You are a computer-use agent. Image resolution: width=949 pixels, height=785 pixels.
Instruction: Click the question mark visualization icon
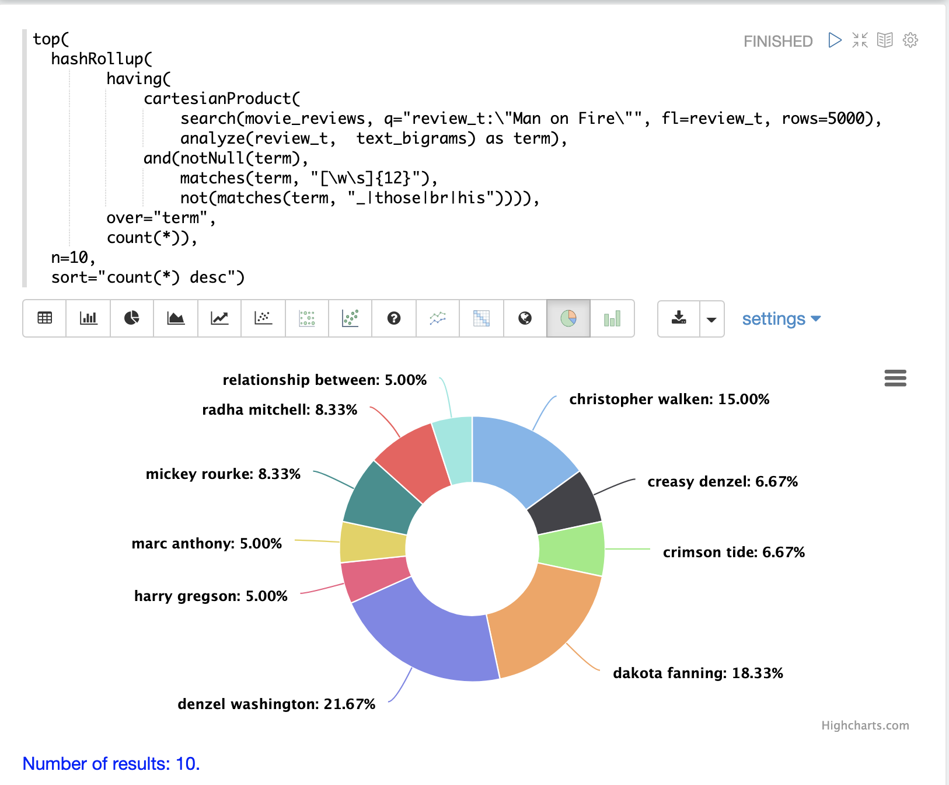tap(394, 318)
